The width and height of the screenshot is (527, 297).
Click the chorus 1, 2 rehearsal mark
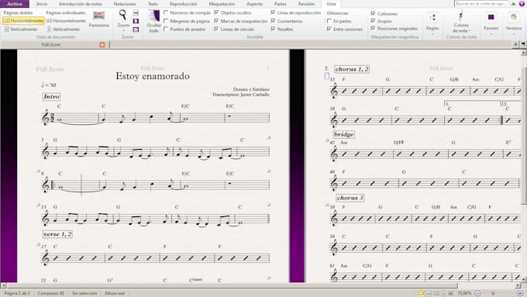tap(352, 69)
